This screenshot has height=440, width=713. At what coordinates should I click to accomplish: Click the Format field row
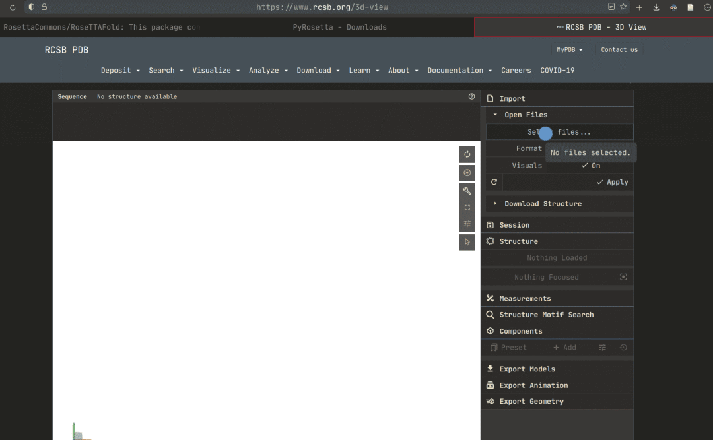pos(559,148)
